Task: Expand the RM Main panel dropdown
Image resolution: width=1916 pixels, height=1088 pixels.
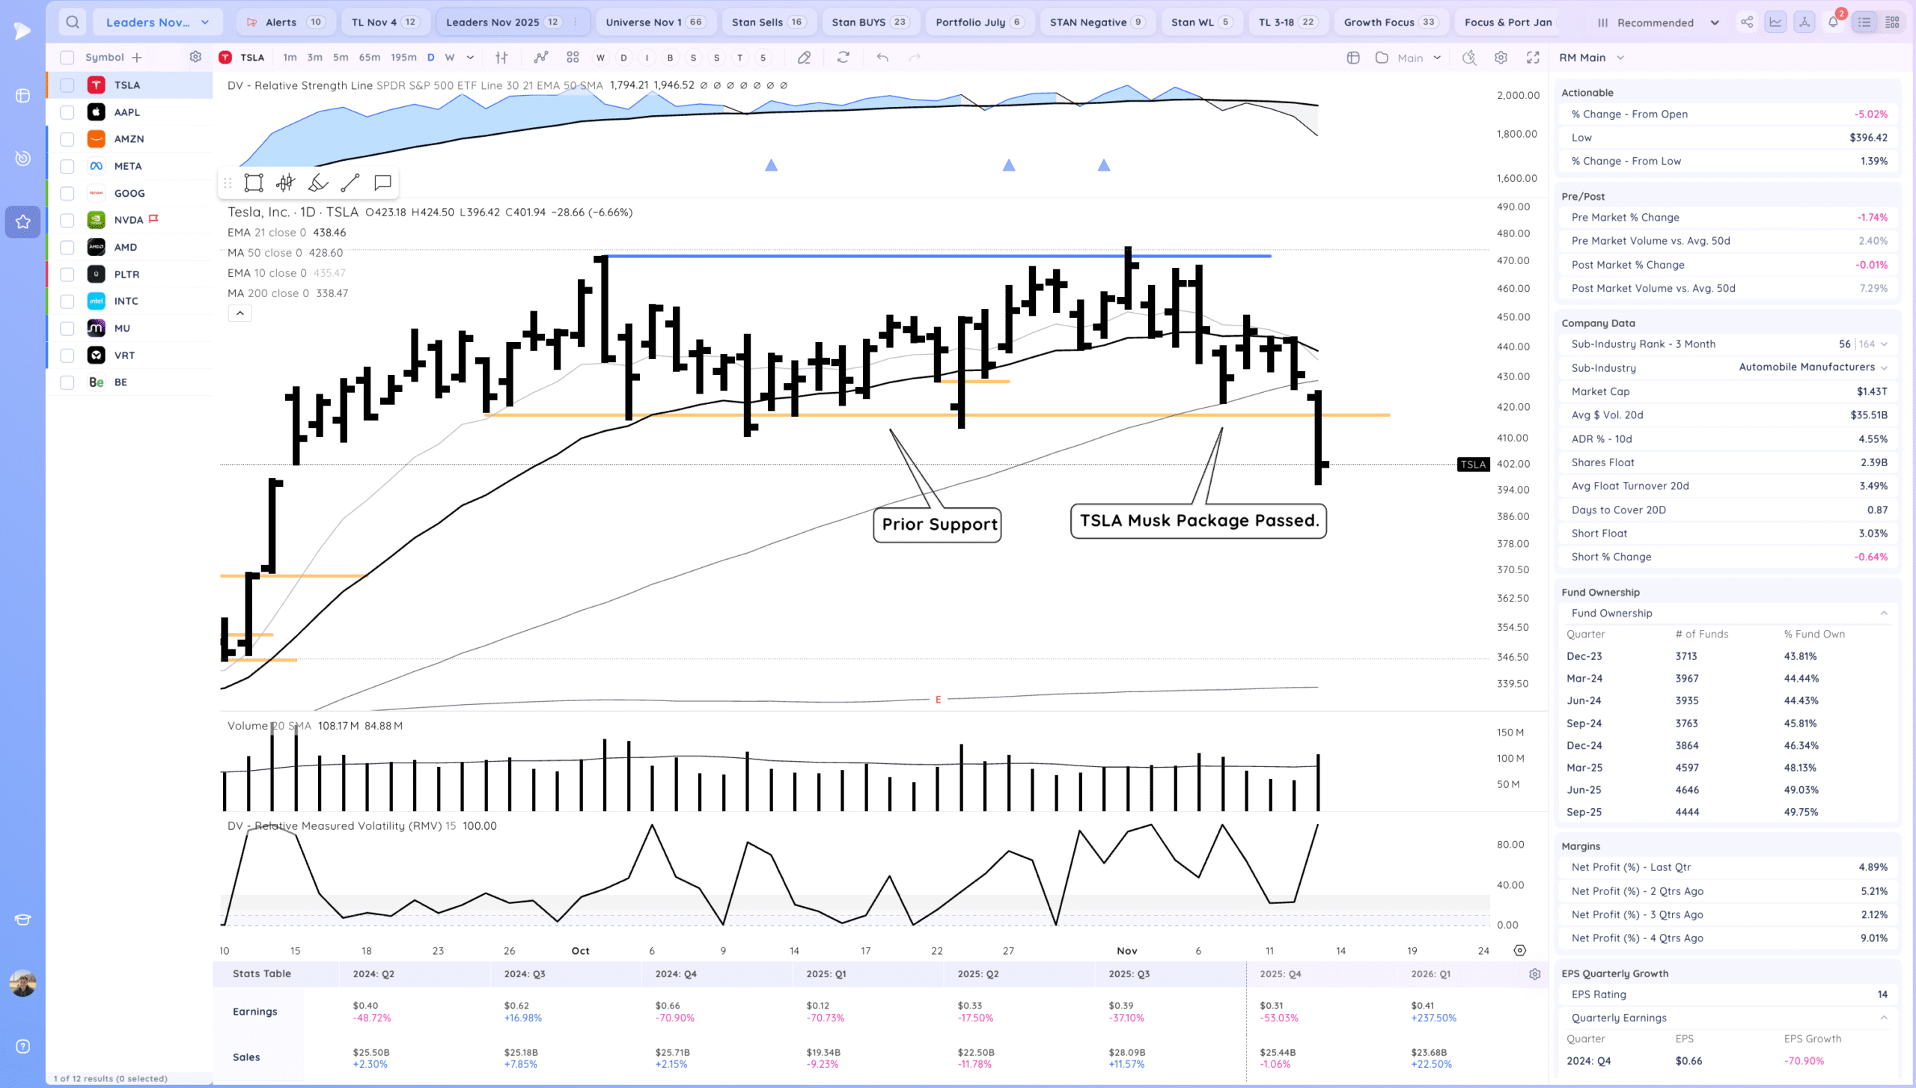Action: 1620,58
